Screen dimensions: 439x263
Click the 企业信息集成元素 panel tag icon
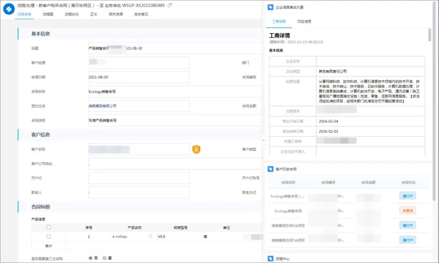coord(270,7)
